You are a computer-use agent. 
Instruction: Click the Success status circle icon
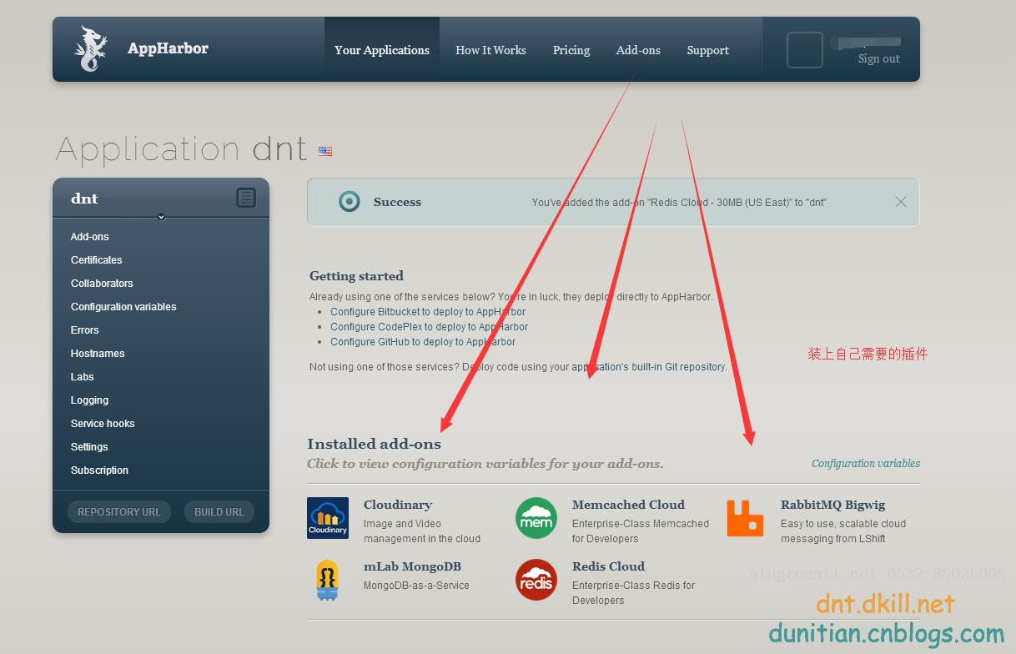(350, 202)
